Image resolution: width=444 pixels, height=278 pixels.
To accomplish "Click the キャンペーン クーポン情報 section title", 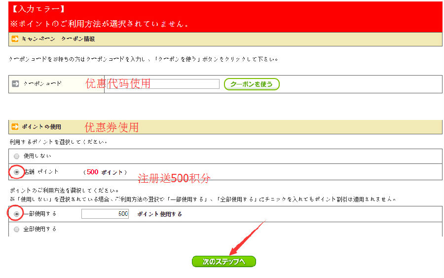I will [58, 39].
